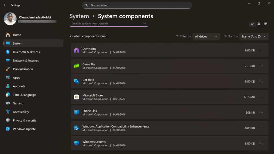Click the Windows Security shield icon
Screen dimensions: 274x154
[x=76, y=143]
